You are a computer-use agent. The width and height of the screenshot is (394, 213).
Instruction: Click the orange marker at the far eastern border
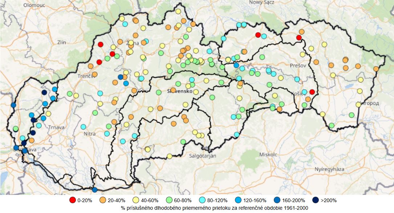click(x=376, y=69)
